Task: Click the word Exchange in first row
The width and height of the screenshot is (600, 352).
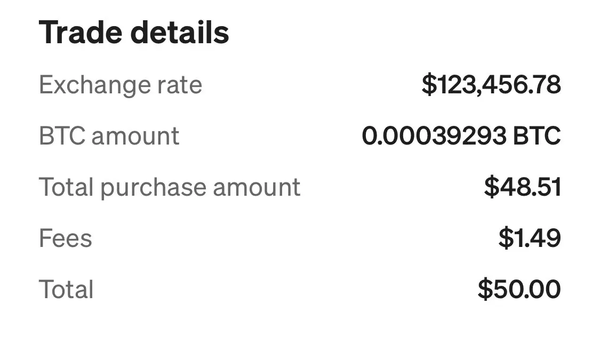Action: 94,85
